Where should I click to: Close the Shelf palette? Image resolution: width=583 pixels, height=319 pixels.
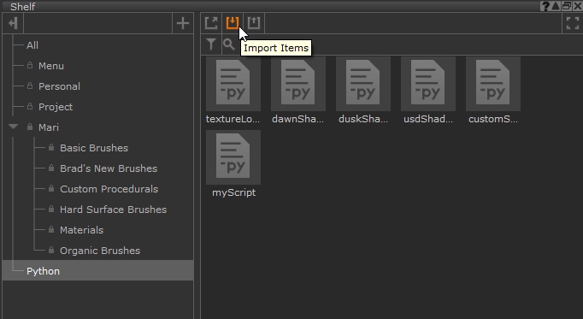pos(577,6)
